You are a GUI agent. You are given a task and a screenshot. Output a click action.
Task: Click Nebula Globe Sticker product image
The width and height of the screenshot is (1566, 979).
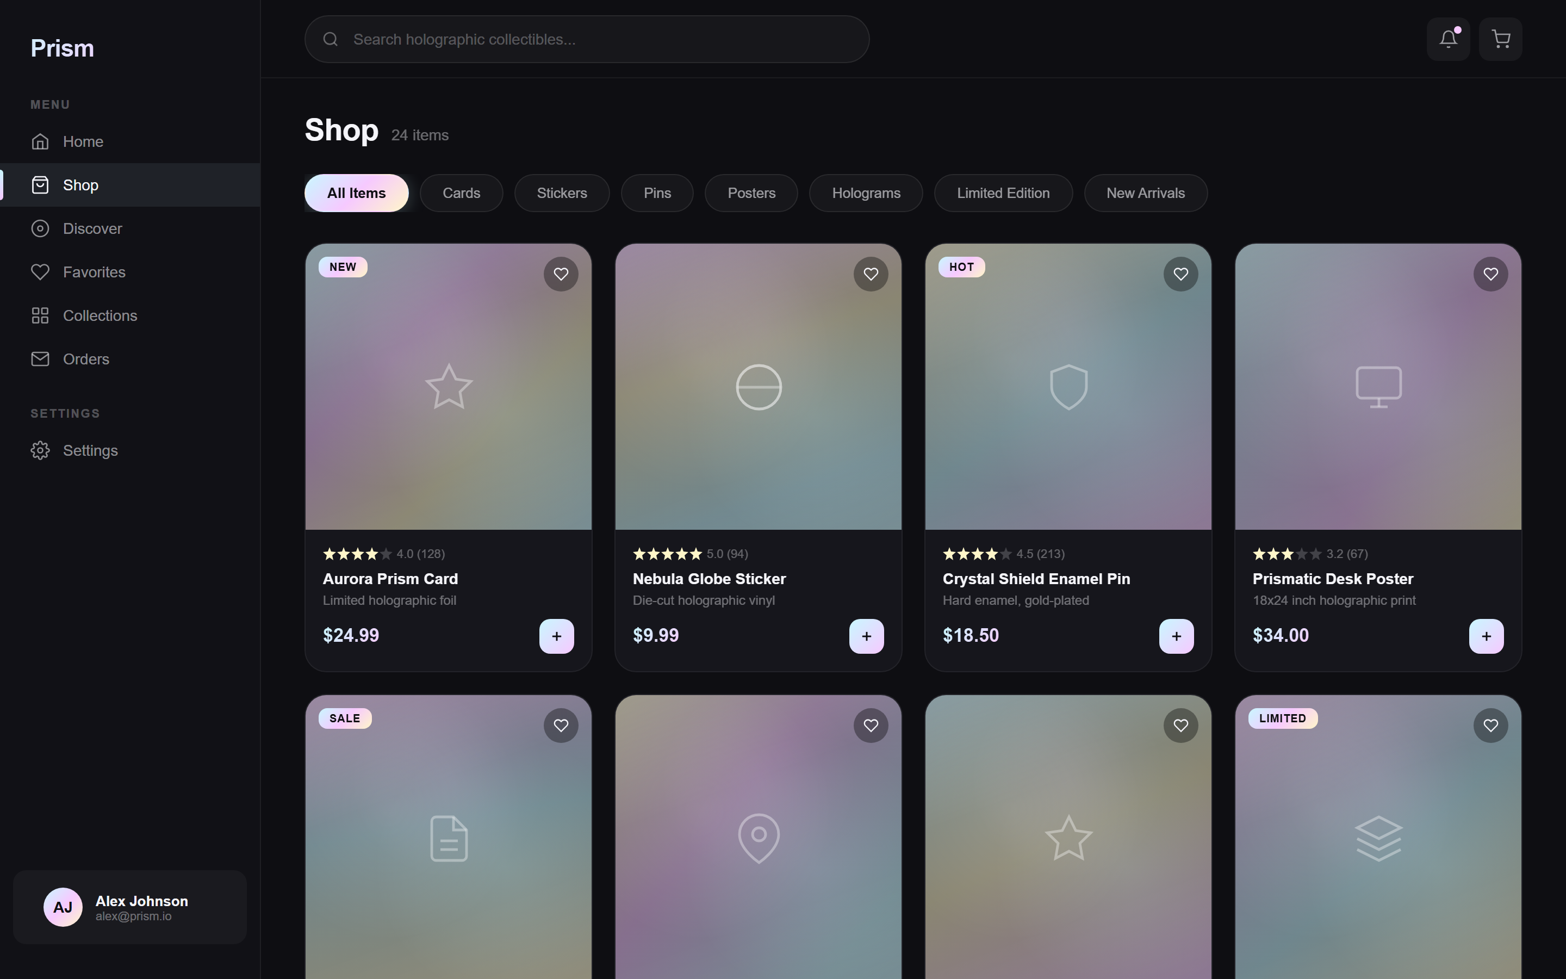759,387
